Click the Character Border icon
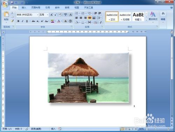Viewport: 175px width, 132px height. tap(70, 15)
